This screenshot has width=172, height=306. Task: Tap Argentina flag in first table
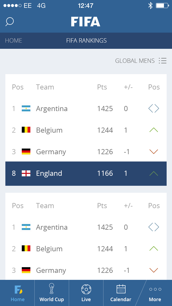(26, 109)
